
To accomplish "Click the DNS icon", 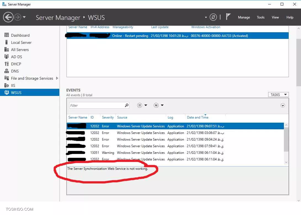I will click(x=7, y=71).
